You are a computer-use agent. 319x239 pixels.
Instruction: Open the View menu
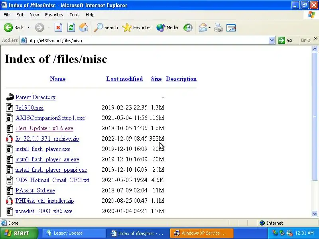coord(34,15)
